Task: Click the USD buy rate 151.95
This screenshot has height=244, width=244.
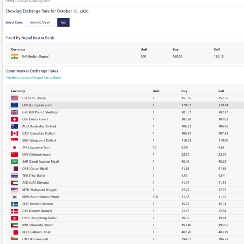Action: click(x=186, y=98)
